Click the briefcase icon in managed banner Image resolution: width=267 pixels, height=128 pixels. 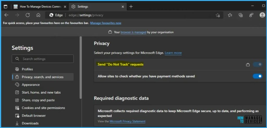(x=110, y=32)
